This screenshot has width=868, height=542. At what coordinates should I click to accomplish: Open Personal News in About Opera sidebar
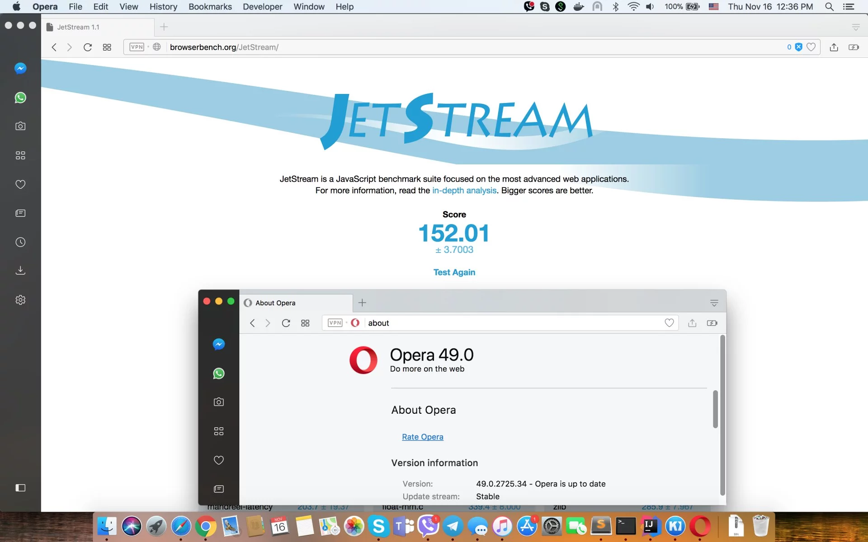pyautogui.click(x=219, y=489)
